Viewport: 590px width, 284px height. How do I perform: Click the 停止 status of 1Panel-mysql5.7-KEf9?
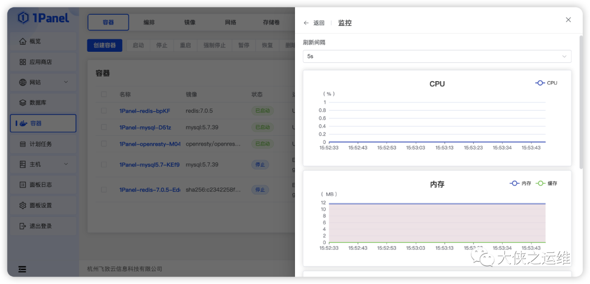(260, 165)
